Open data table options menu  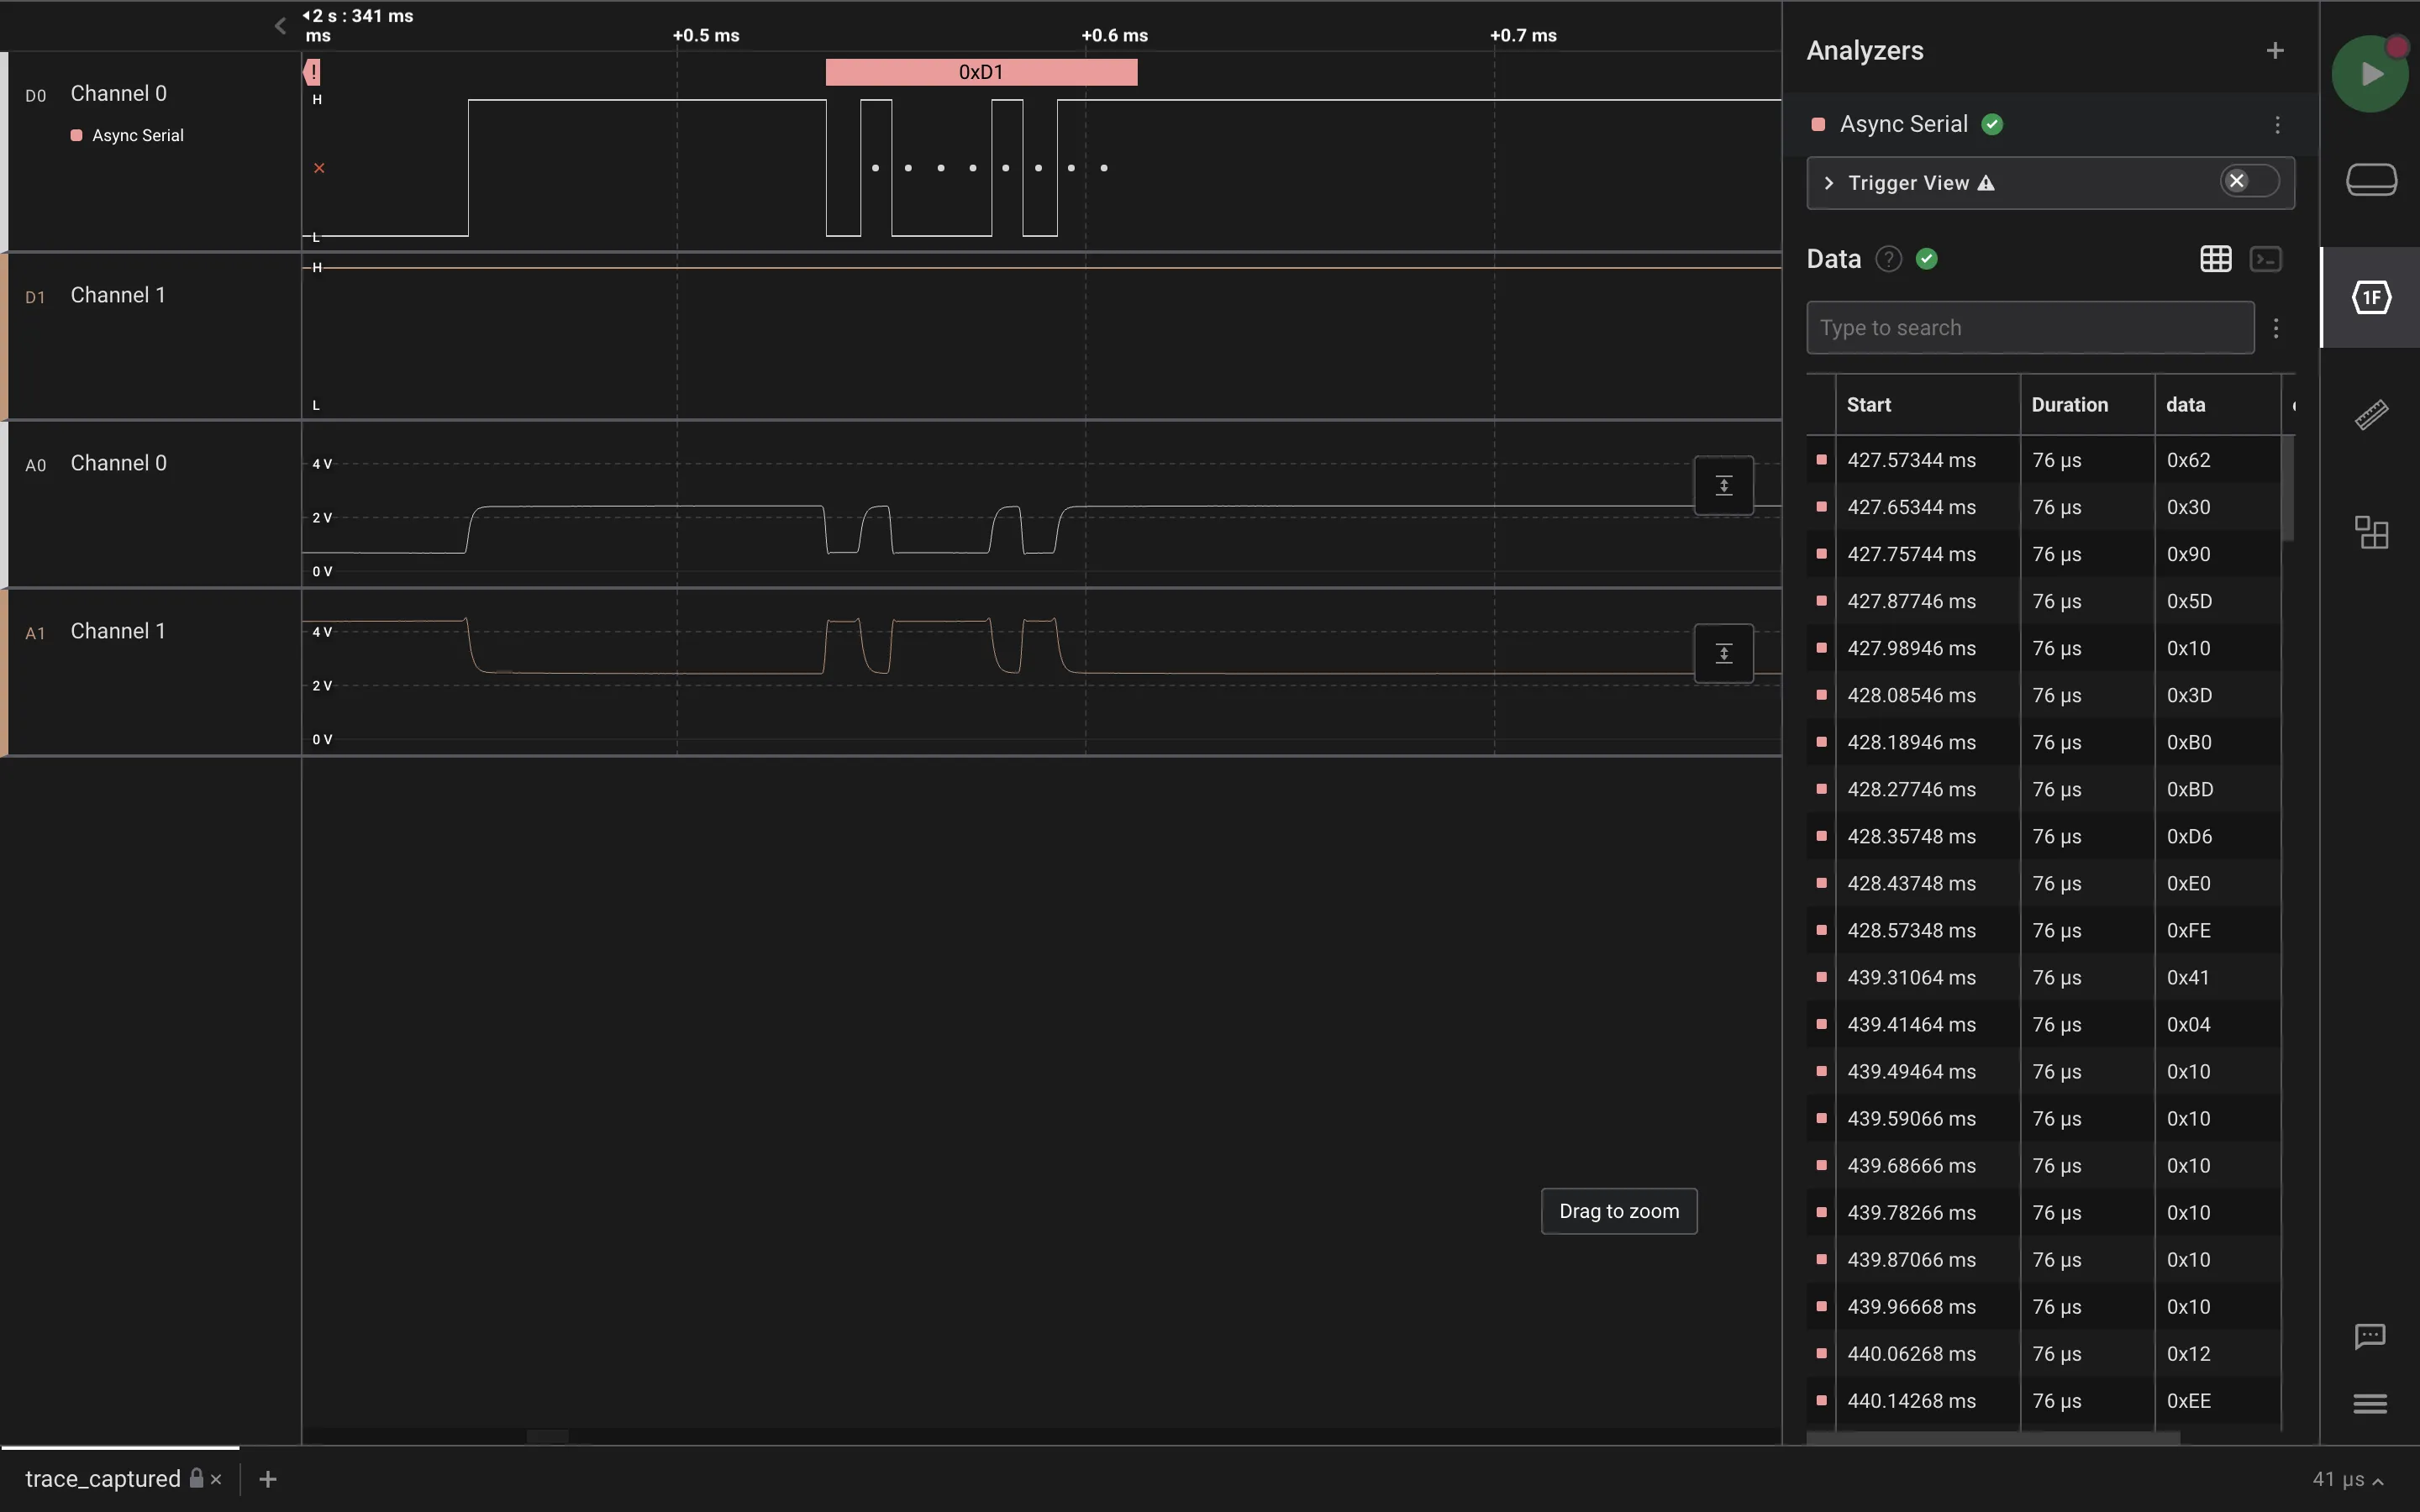pyautogui.click(x=2276, y=328)
